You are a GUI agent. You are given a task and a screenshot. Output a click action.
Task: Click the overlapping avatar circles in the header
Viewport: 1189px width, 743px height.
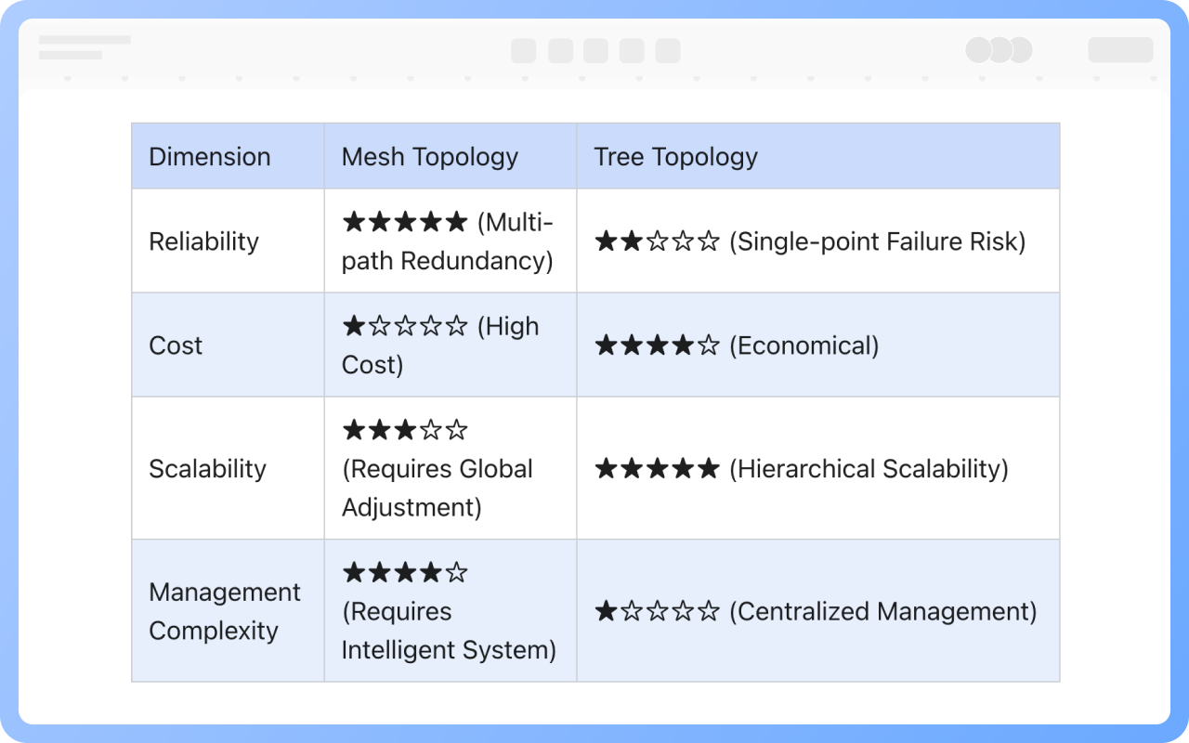[x=999, y=50]
